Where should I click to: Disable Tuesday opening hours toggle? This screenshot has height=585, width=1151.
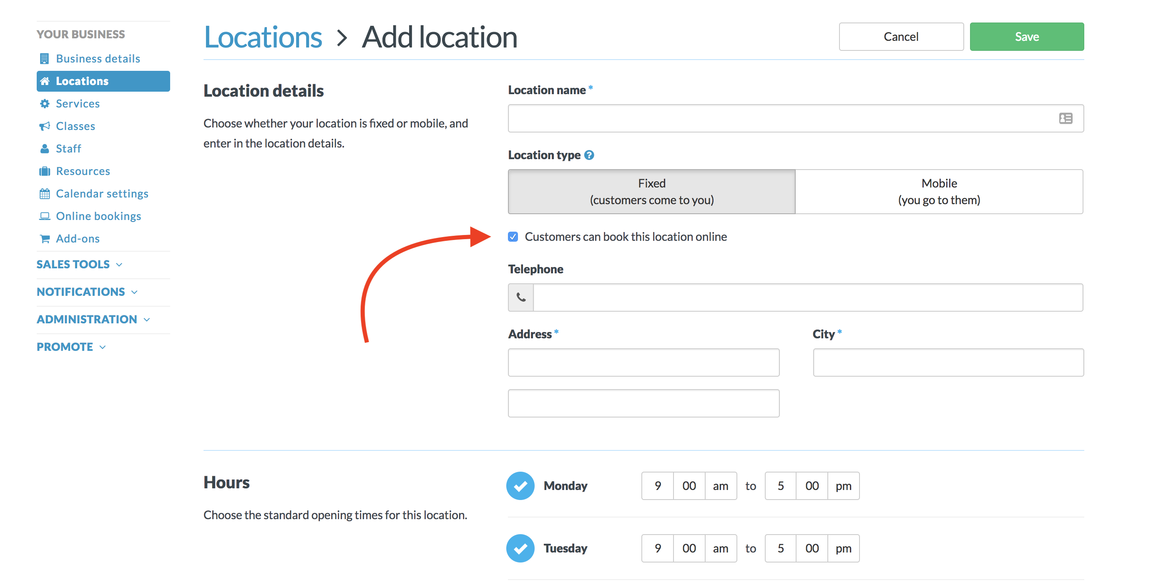click(x=520, y=548)
